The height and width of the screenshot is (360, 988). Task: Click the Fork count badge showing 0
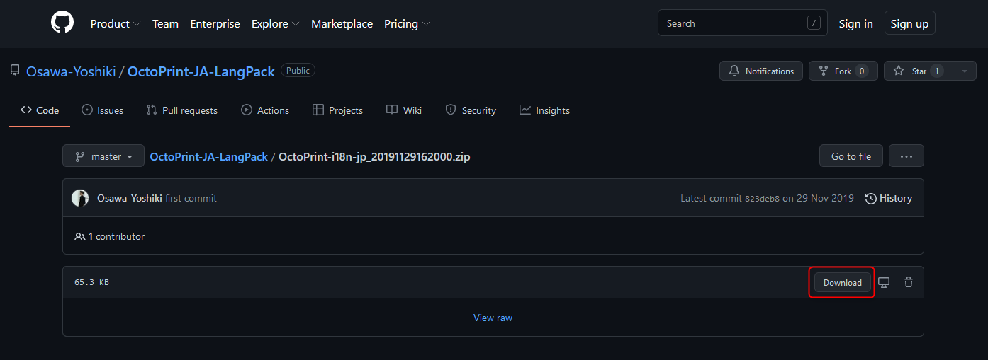861,71
